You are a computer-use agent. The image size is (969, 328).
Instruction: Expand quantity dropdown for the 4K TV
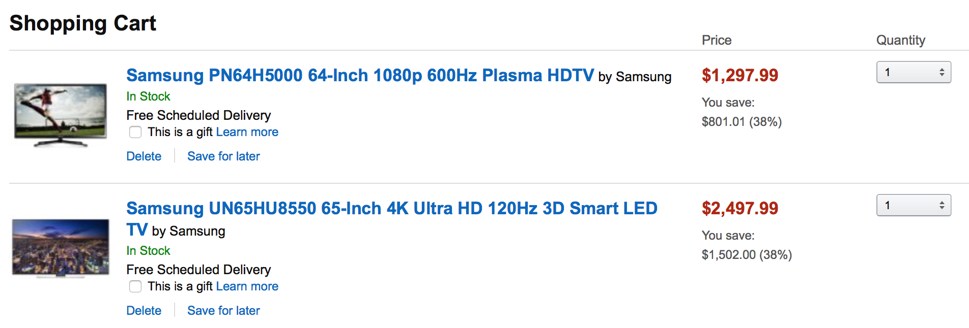(913, 205)
